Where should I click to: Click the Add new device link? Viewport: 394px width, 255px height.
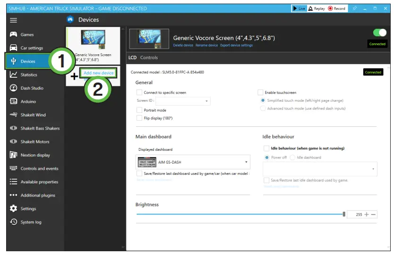98,73
